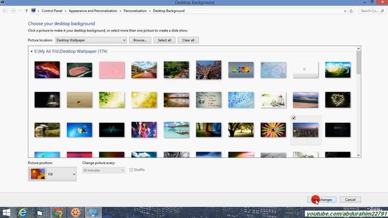Click the scroll up arrow of wallpaper list
The height and width of the screenshot is (218, 388).
pos(358,48)
